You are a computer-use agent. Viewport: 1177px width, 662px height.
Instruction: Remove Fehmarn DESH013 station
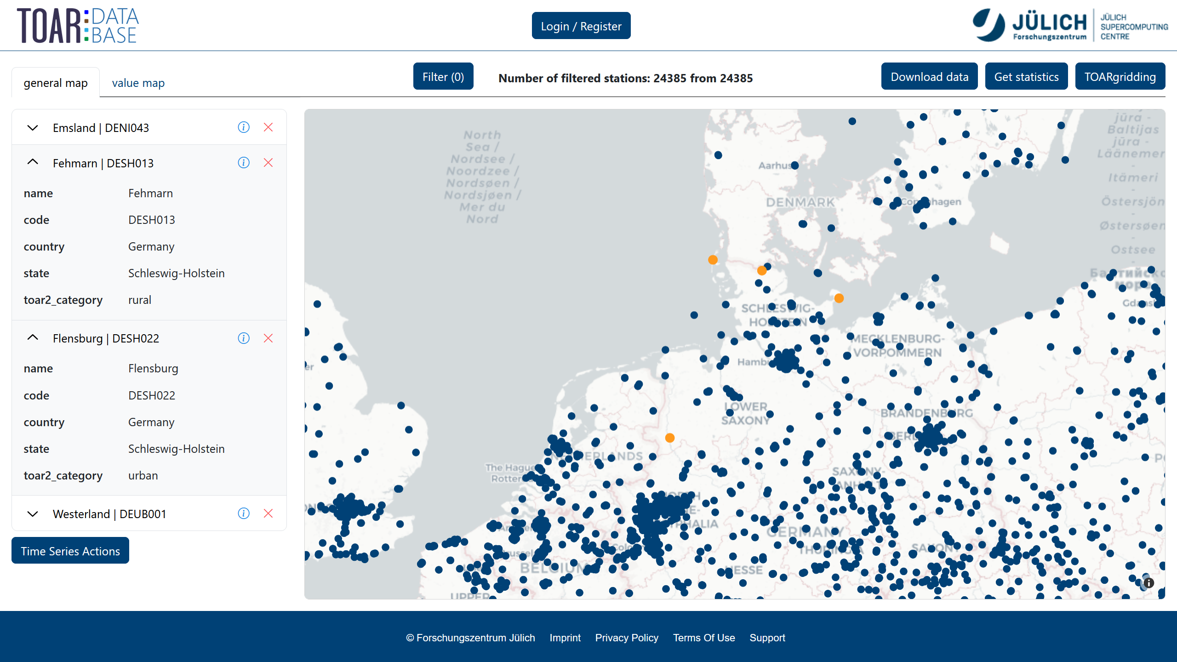[269, 163]
